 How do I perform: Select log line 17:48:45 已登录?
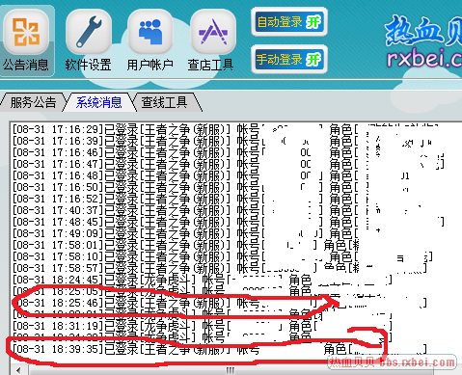tap(229, 222)
